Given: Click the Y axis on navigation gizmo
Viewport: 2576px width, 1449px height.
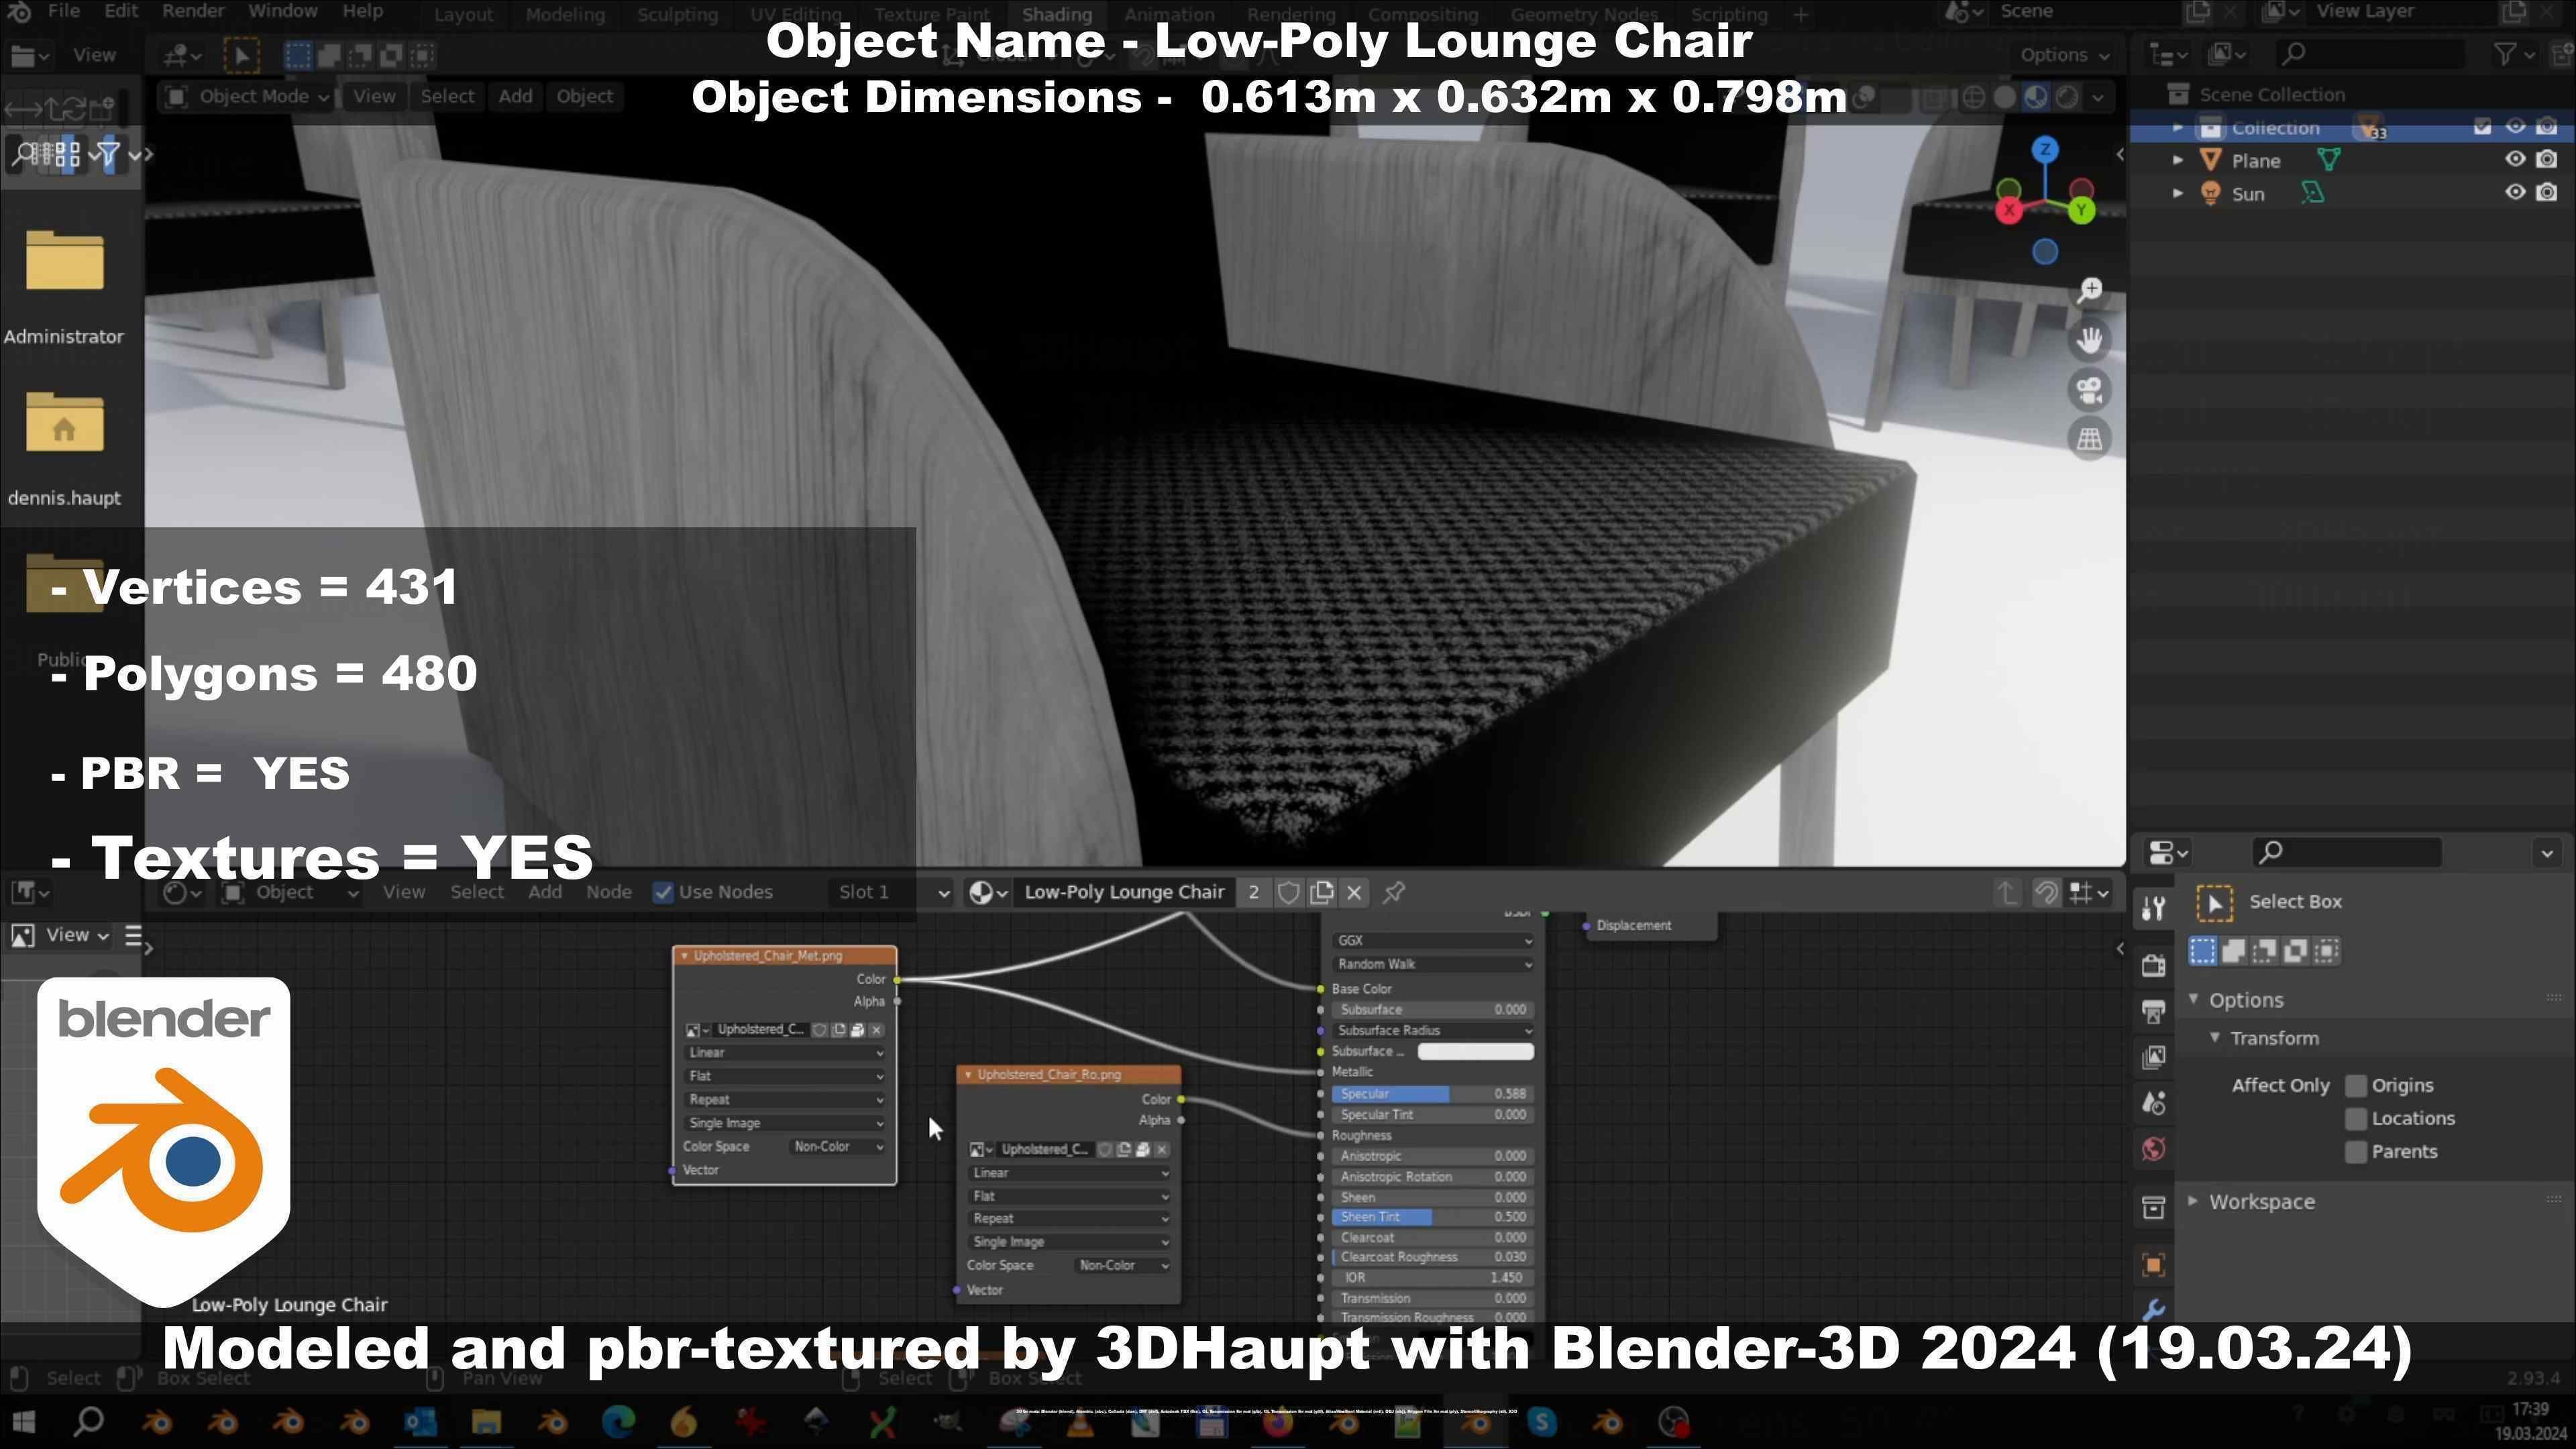Looking at the screenshot, I should [2081, 210].
